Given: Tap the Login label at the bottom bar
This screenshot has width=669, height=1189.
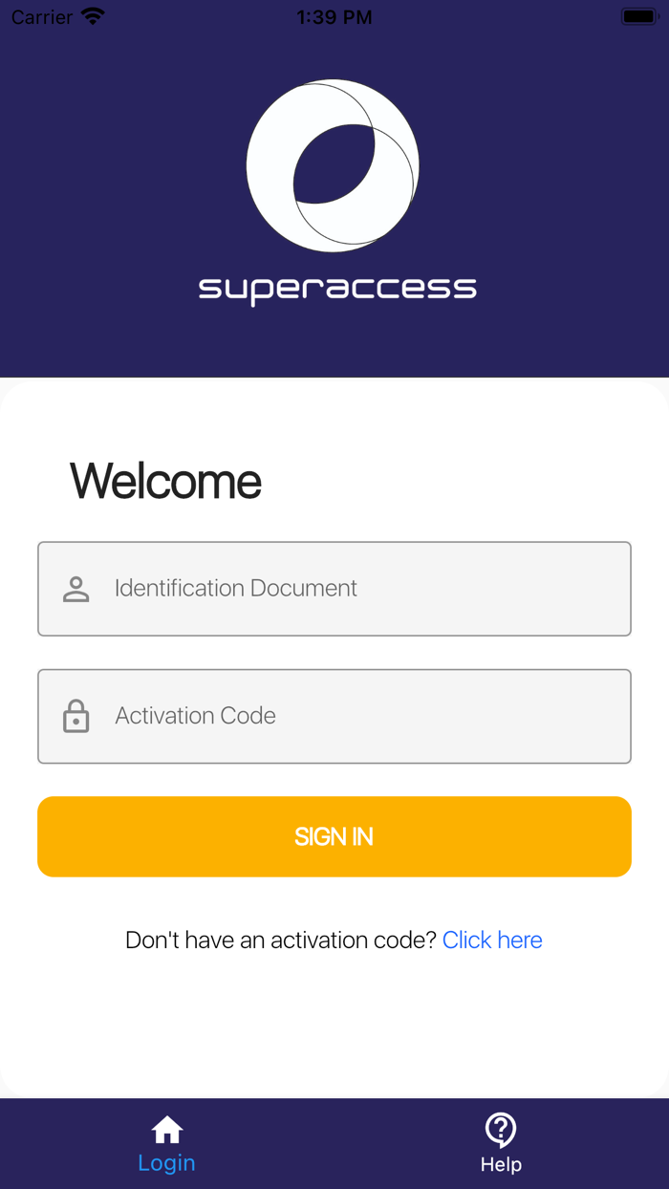Looking at the screenshot, I should (x=166, y=1163).
